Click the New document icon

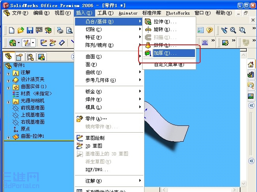click(11, 30)
